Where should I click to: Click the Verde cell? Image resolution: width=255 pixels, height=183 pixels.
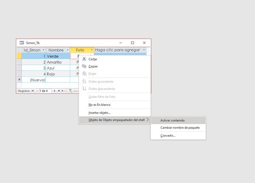point(58,56)
